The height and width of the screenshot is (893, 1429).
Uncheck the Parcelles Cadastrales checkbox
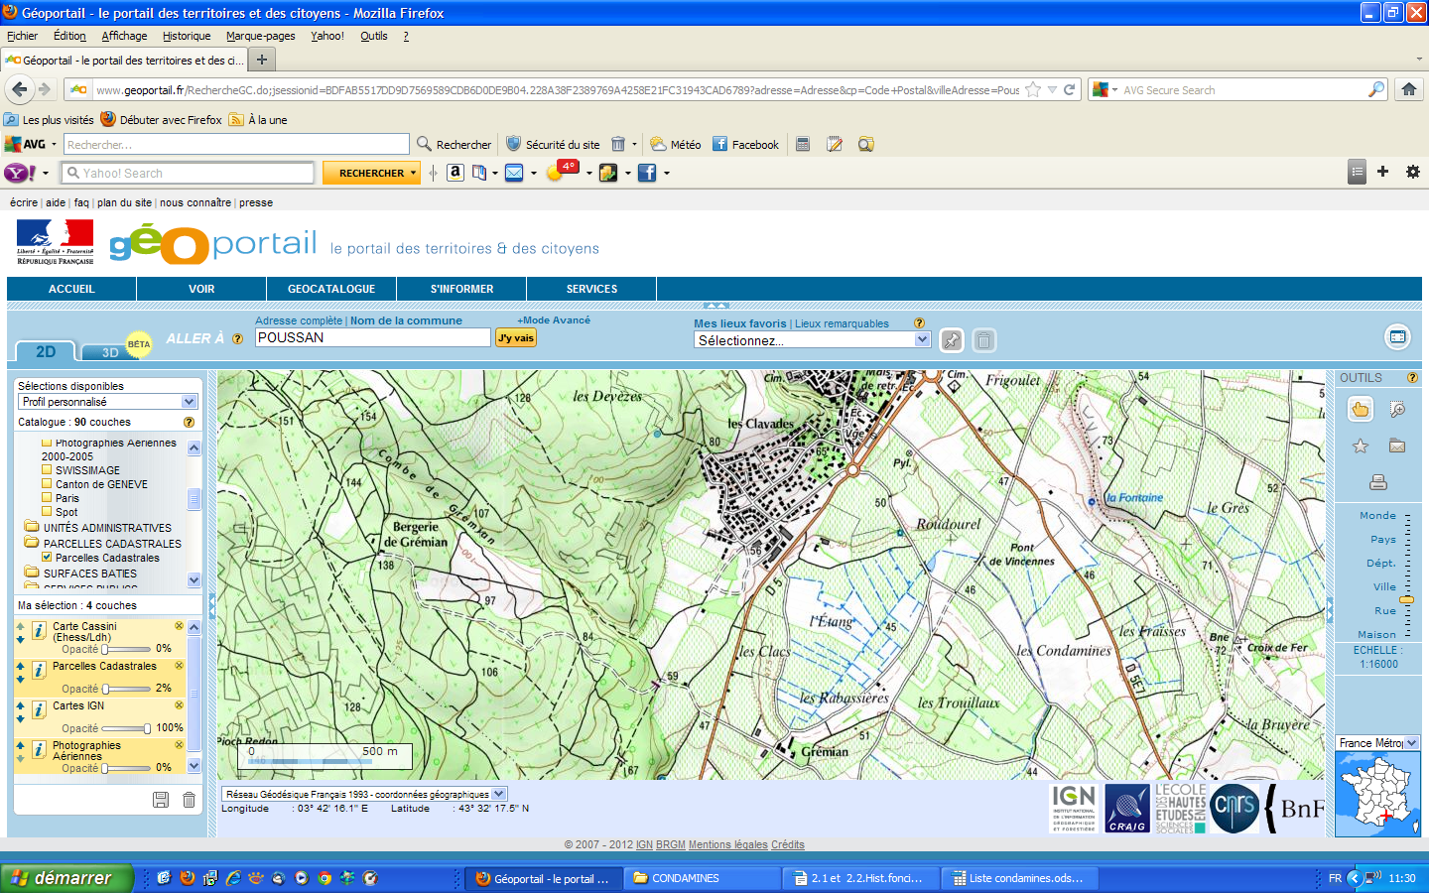pyautogui.click(x=47, y=558)
